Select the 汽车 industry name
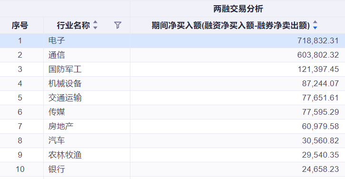 click(57, 140)
